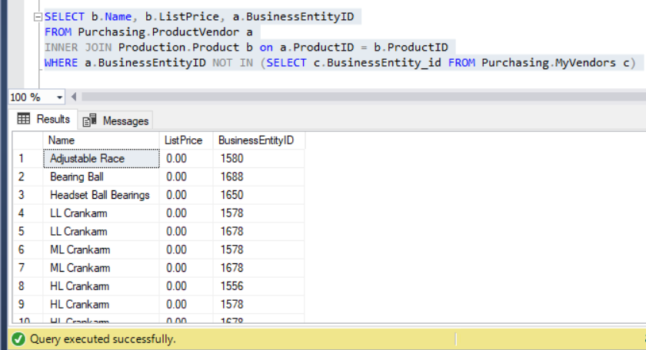
Task: Select the BusinessEntityID column header
Action: tap(258, 140)
